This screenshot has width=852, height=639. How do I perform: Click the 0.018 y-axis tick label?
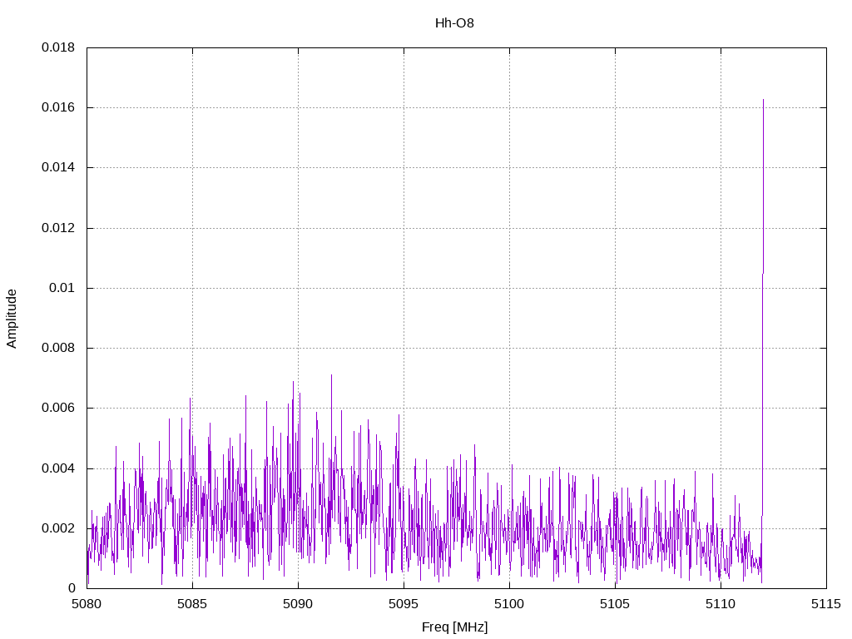pos(58,47)
